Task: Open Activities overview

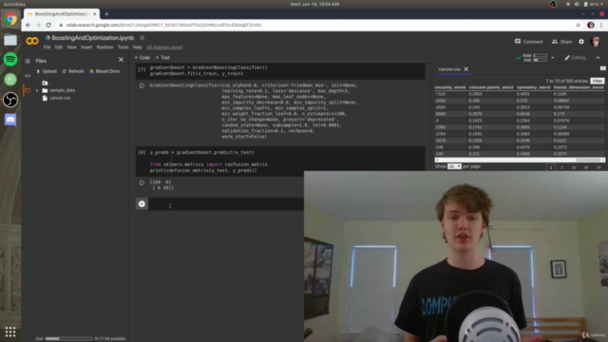Action: 14,4
